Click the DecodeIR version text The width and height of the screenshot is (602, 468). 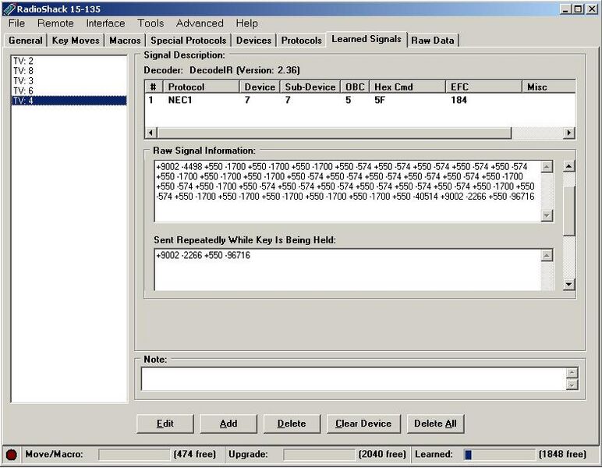[x=245, y=70]
